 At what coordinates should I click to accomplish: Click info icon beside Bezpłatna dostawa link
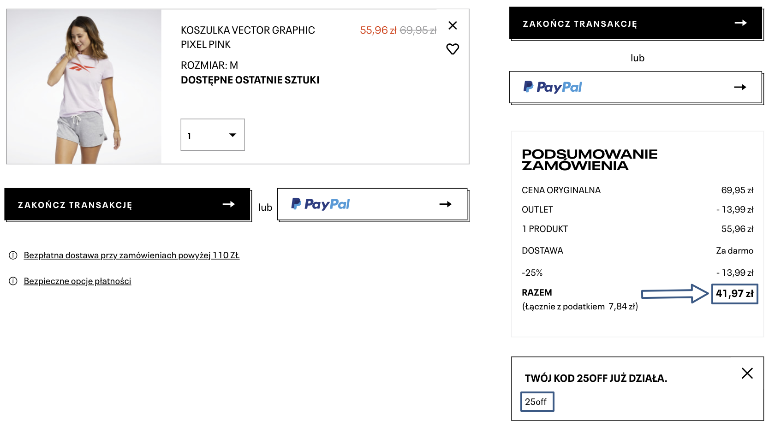point(13,255)
